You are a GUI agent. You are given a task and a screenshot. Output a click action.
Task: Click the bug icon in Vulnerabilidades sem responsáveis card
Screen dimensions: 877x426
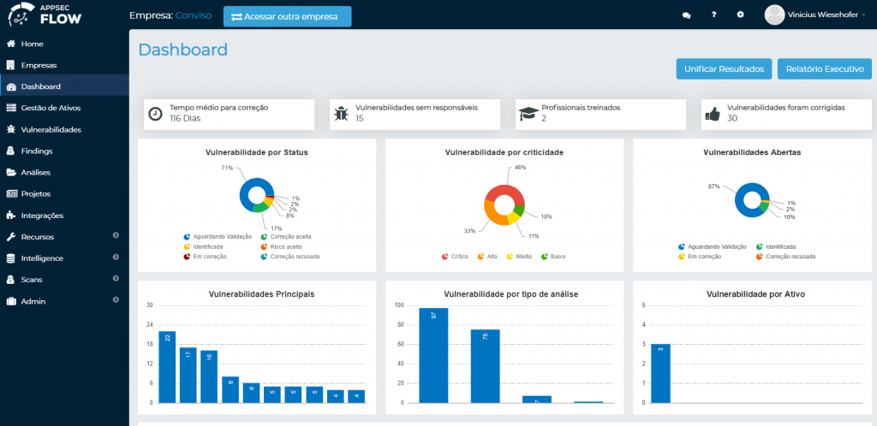pyautogui.click(x=341, y=114)
